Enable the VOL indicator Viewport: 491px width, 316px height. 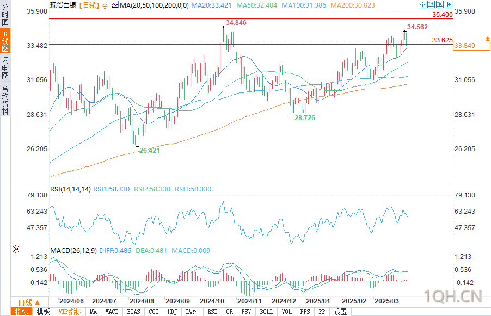coord(286,312)
